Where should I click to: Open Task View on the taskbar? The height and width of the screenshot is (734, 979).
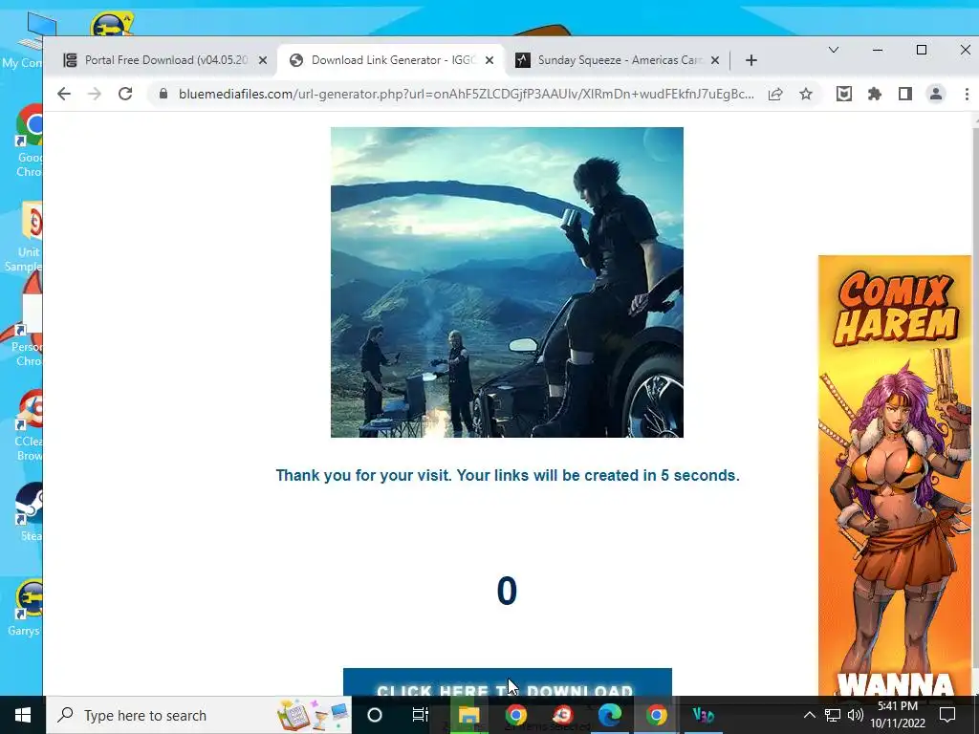421,715
